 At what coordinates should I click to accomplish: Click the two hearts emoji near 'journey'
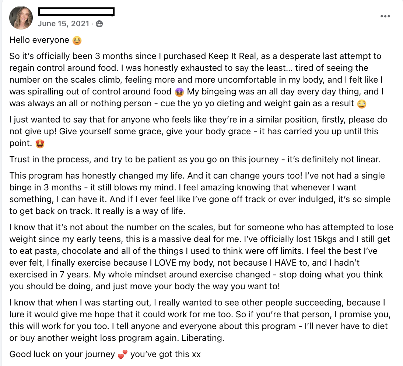tap(123, 355)
